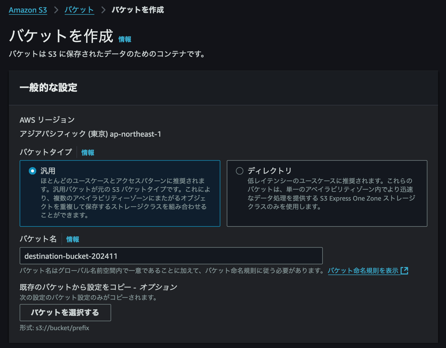Navigate to Amazon S3 breadcrumb link
Screen dimensions: 446x348
tap(28, 10)
